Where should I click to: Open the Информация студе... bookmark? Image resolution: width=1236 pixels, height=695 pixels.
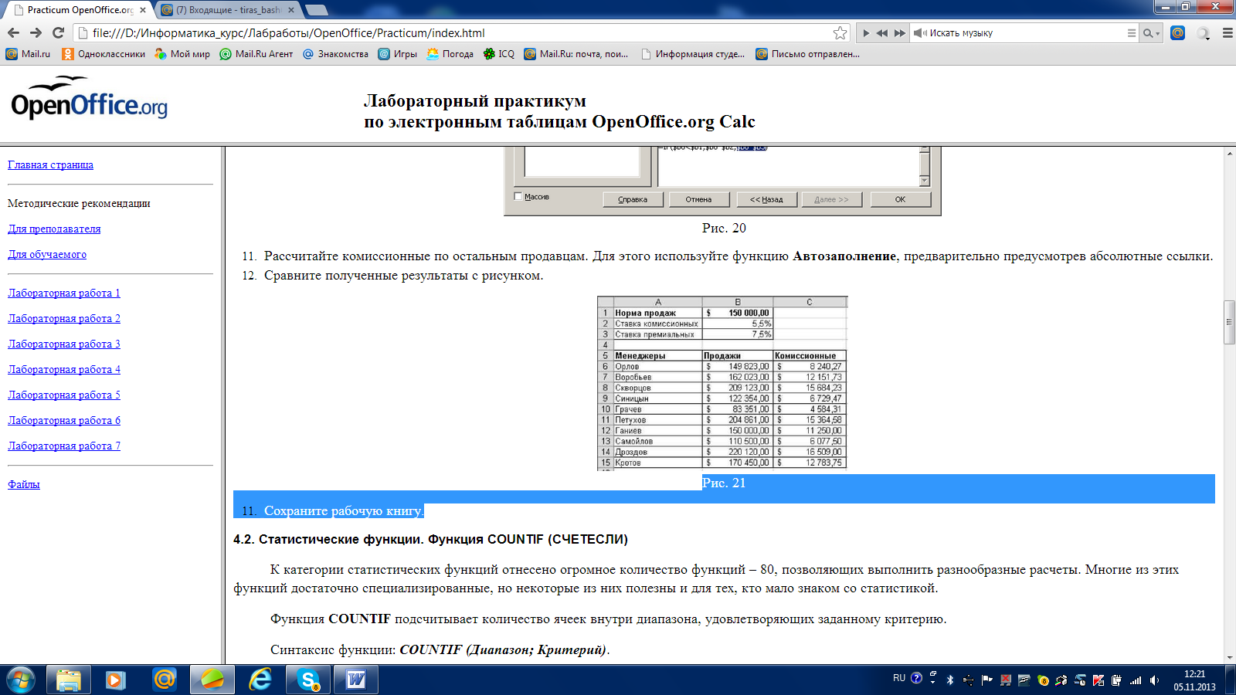(693, 54)
